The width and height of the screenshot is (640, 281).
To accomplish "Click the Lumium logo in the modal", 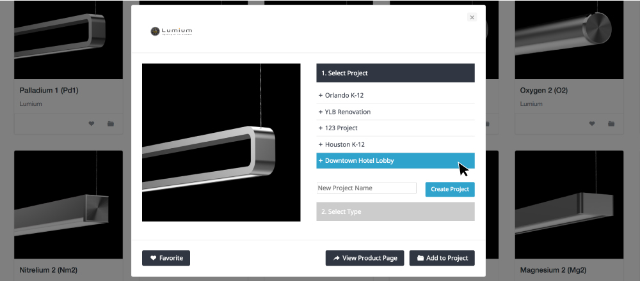I will click(171, 31).
